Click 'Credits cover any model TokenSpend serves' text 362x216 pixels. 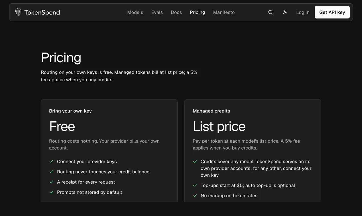click(x=256, y=168)
